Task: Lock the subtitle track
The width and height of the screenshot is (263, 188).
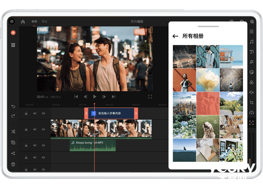Action: pyautogui.click(x=26, y=113)
